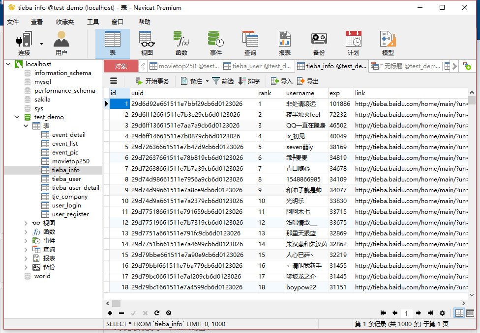Open the 文件 menu
Viewport: 480px width, 333px height.
click(13, 22)
